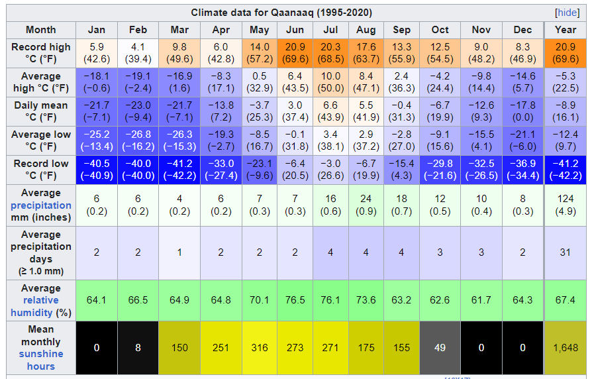Select the June relative humidity cell 76.5
592x379 pixels.
coord(295,299)
